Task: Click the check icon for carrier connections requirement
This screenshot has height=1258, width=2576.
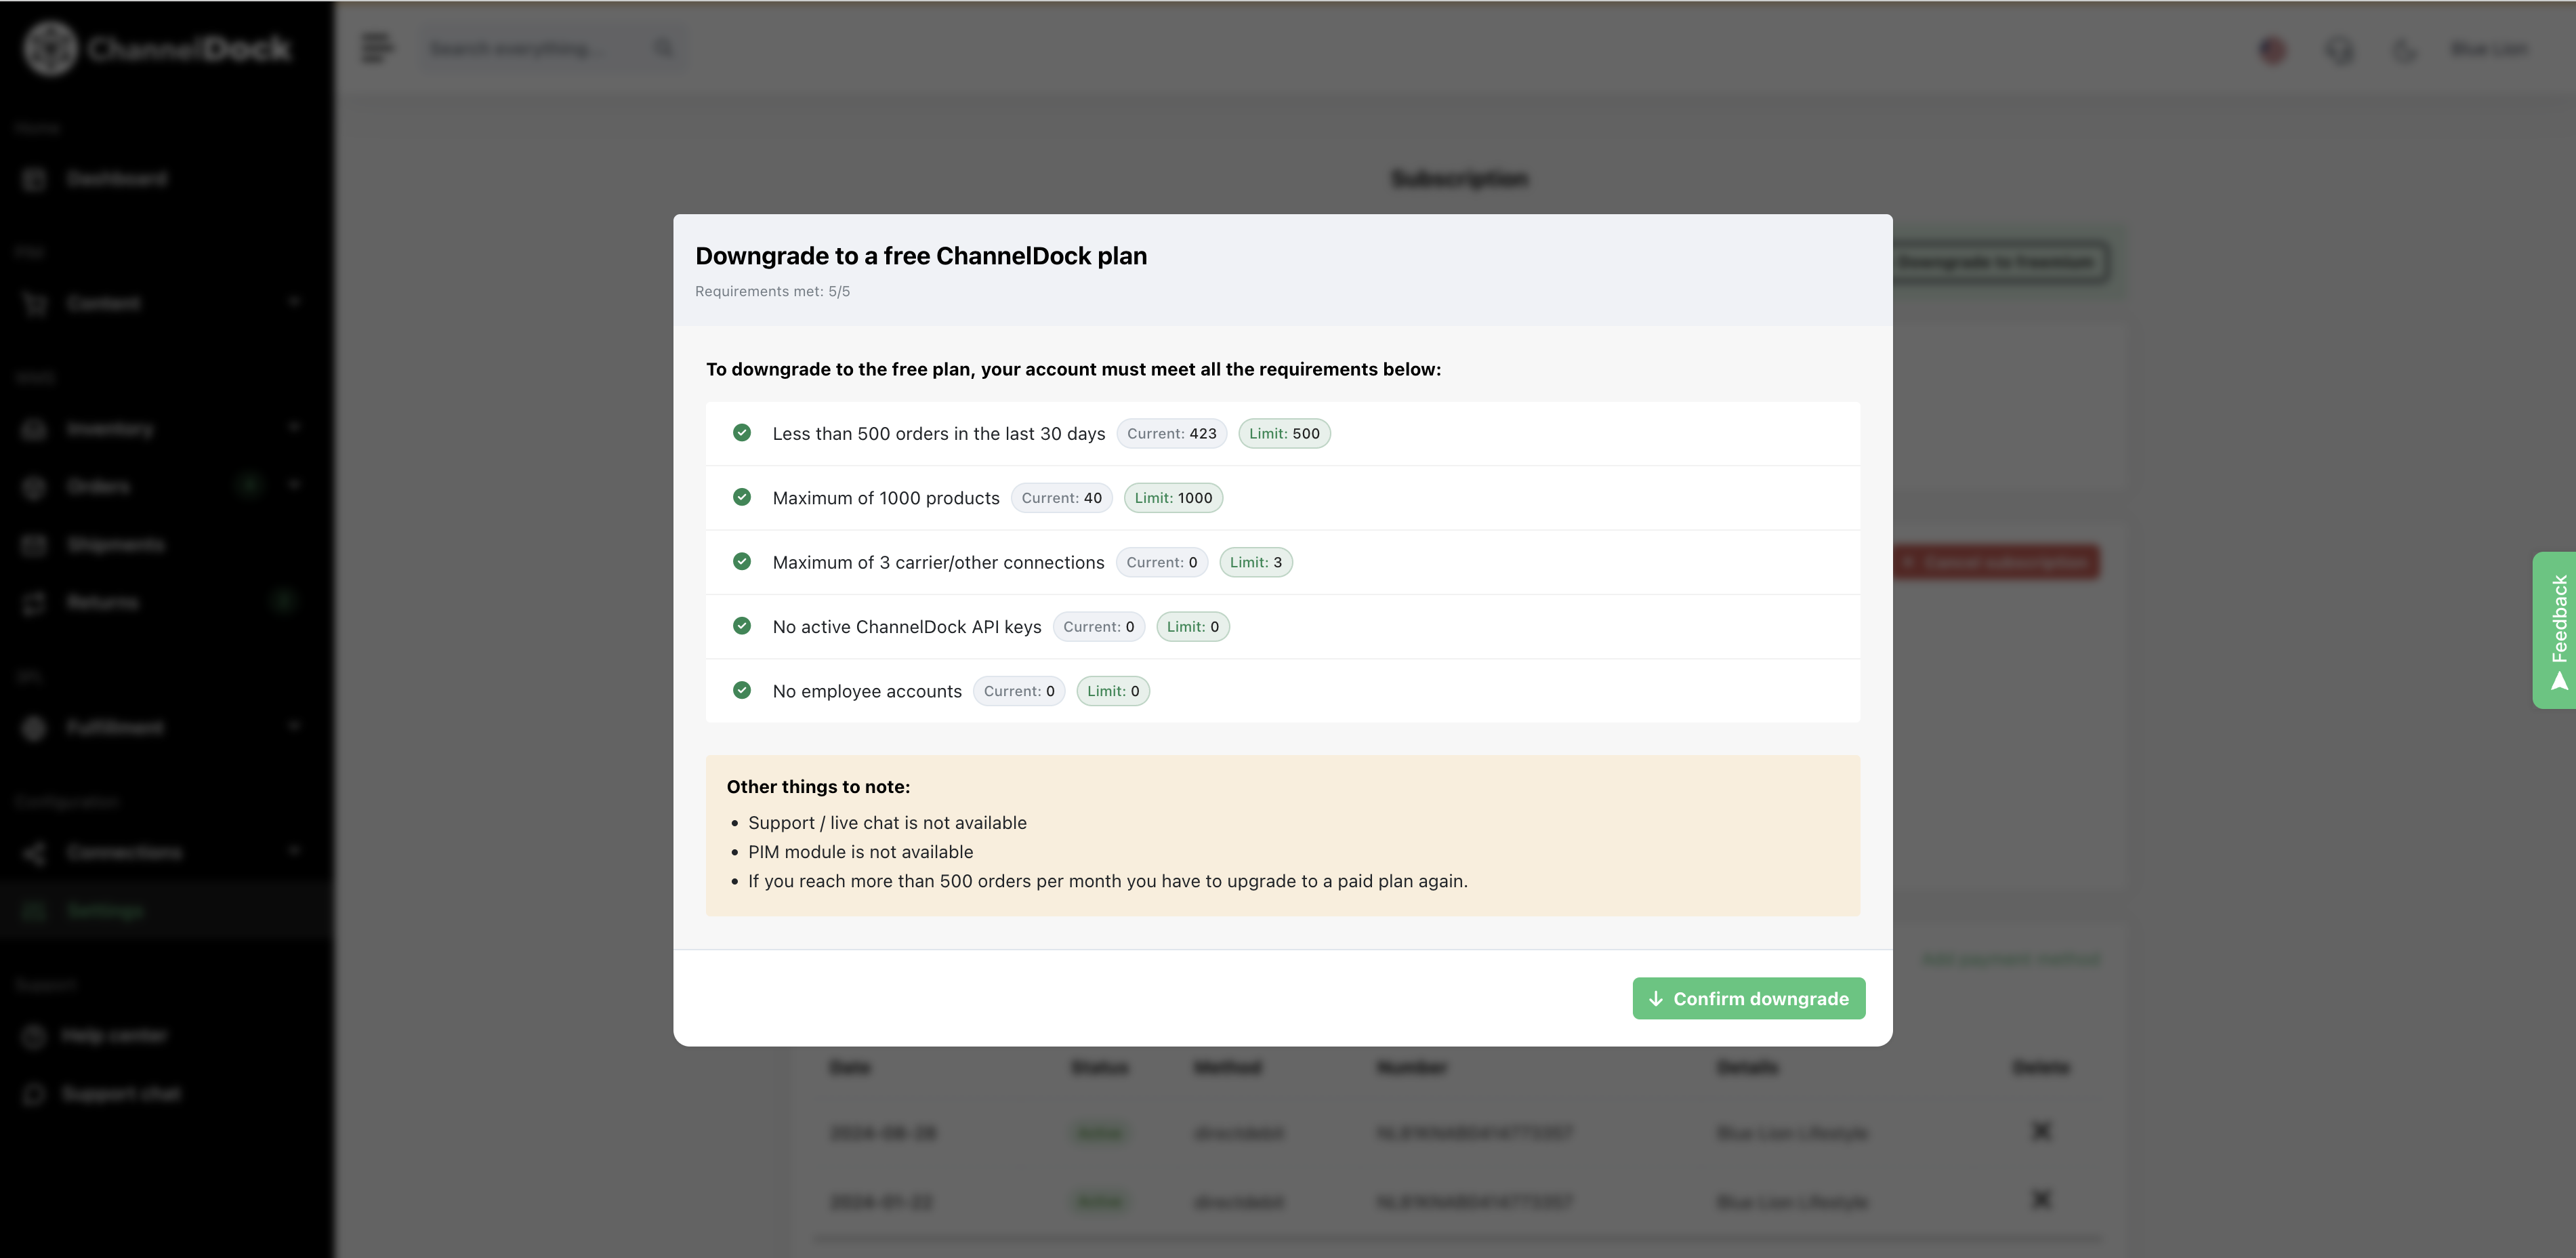Action: pyautogui.click(x=742, y=562)
